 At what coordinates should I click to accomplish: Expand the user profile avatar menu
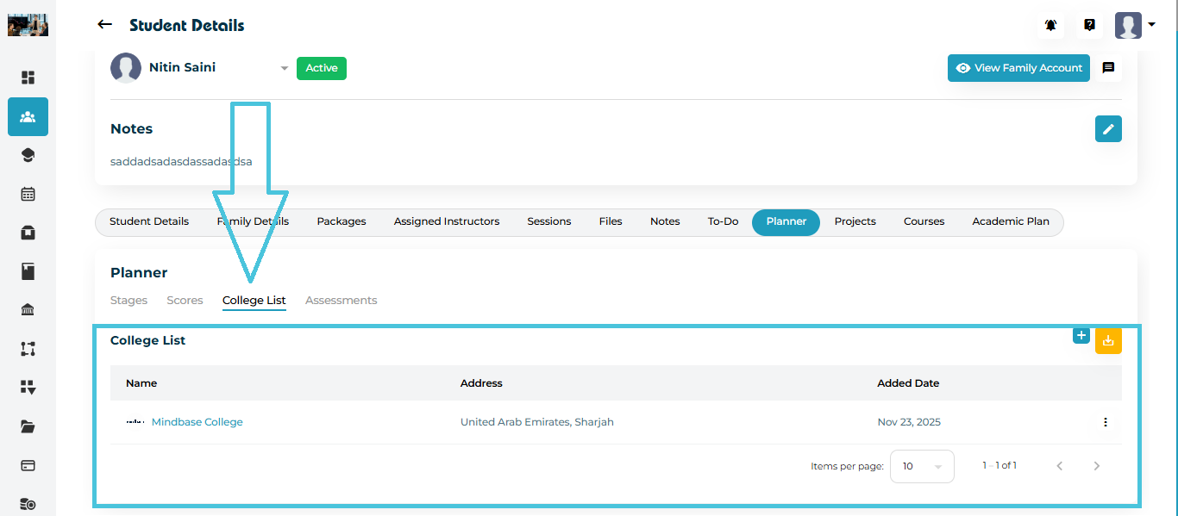[x=1135, y=25]
